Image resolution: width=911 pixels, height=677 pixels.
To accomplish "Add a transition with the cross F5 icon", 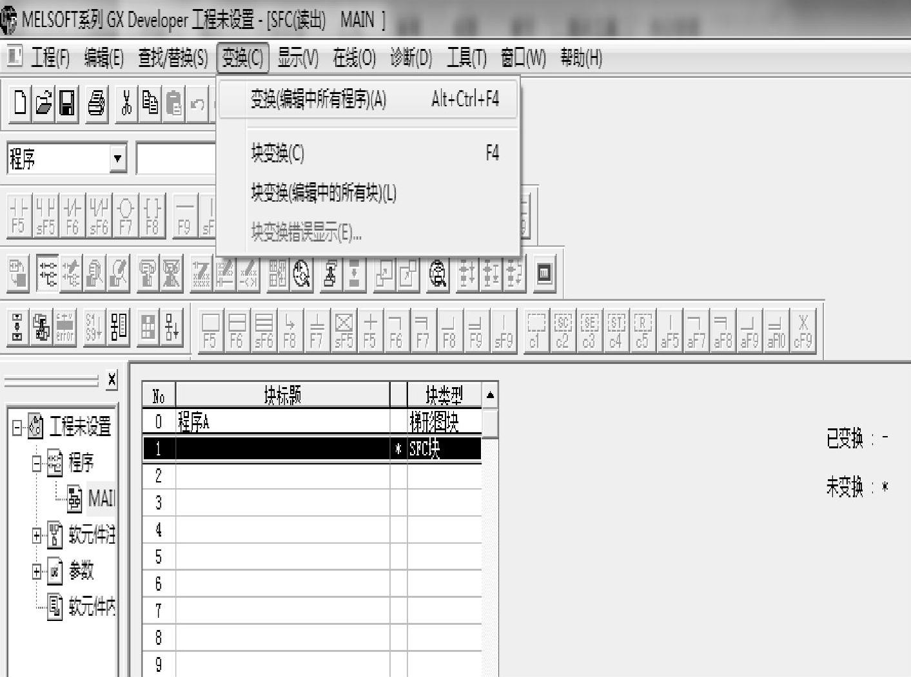I will [370, 330].
